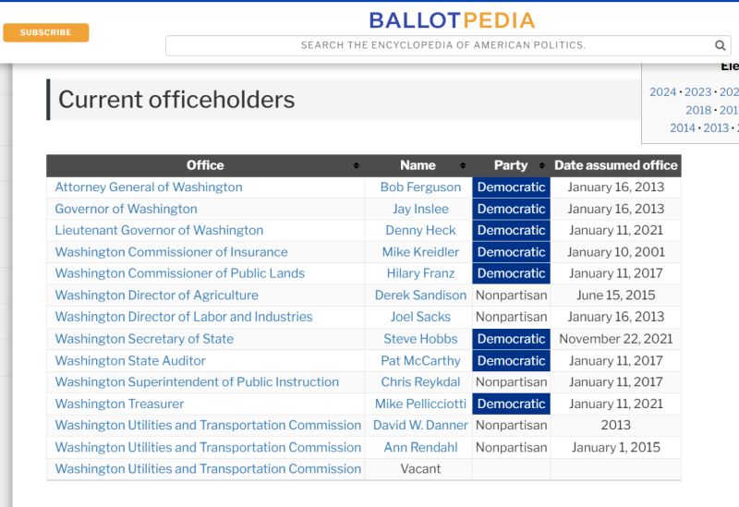The image size is (739, 507).
Task: Open Joel Sacks's profile
Action: click(420, 317)
